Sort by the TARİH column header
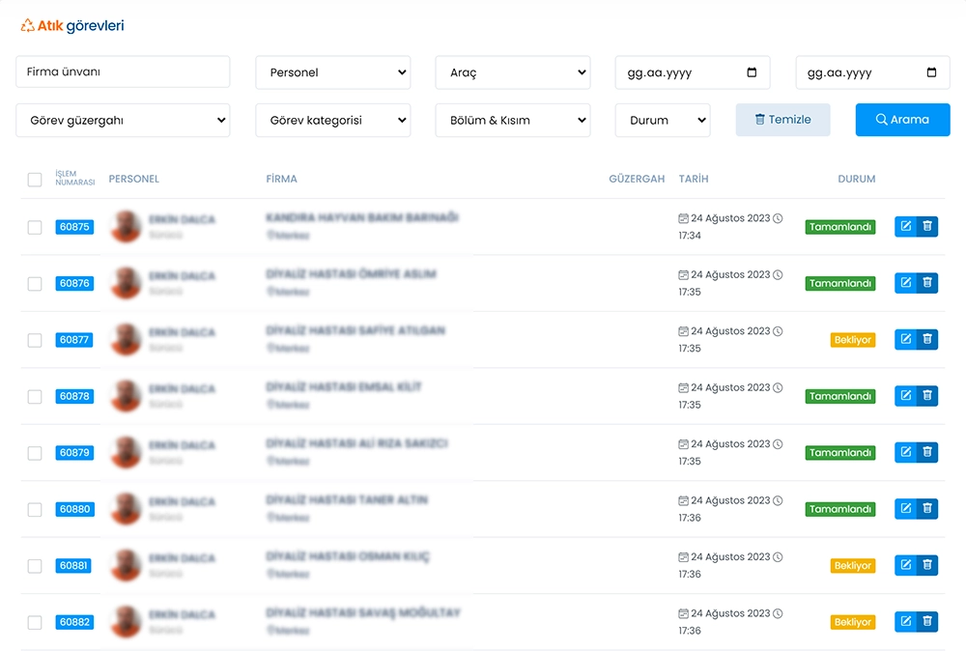The width and height of the screenshot is (966, 651). click(x=694, y=179)
